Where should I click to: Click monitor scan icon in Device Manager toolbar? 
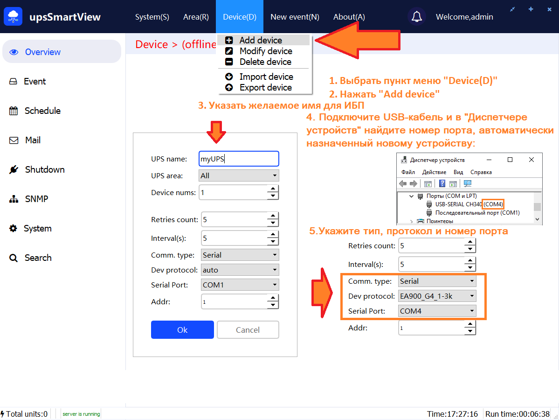click(x=467, y=183)
